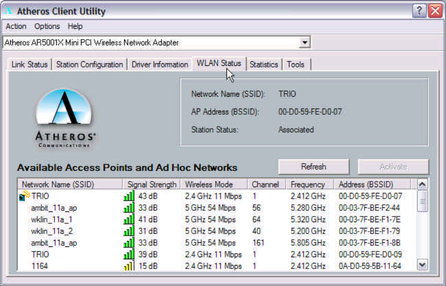Open the Options menu
This screenshot has height=286, width=446.
[47, 26]
